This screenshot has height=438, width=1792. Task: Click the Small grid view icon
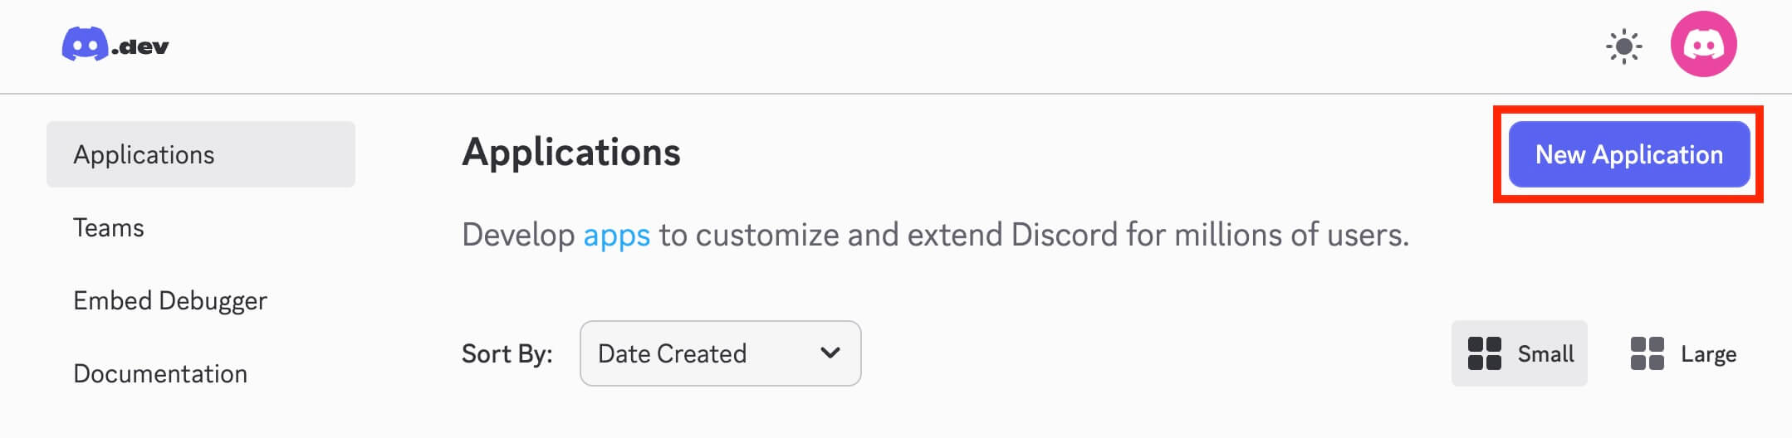coord(1484,353)
